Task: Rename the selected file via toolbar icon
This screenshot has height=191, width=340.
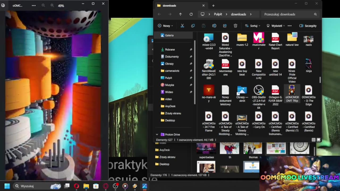Action: pos(214,26)
